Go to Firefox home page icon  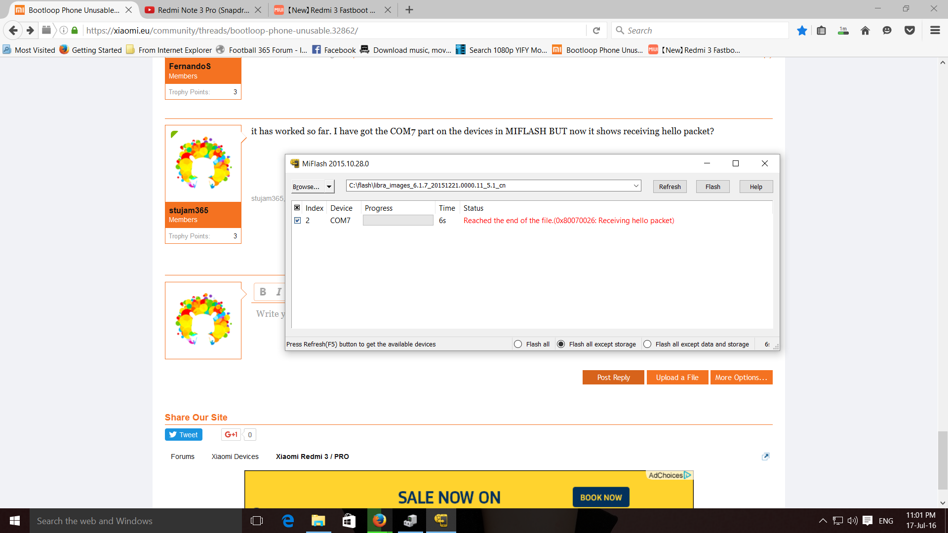coord(865,31)
